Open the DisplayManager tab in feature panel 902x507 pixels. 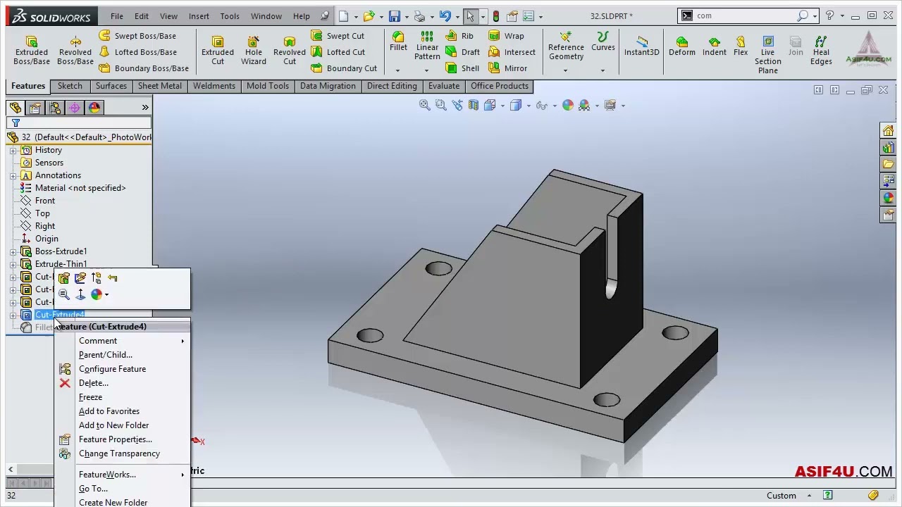94,108
